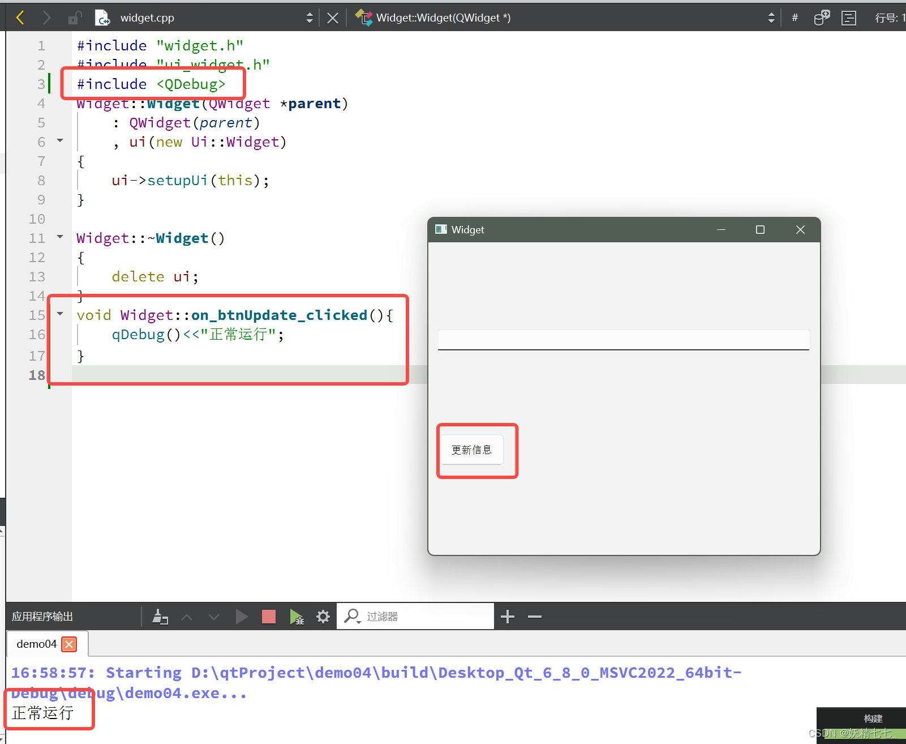This screenshot has height=744, width=906.
Task: Zoom out the output with the minus icon
Action: (x=535, y=617)
